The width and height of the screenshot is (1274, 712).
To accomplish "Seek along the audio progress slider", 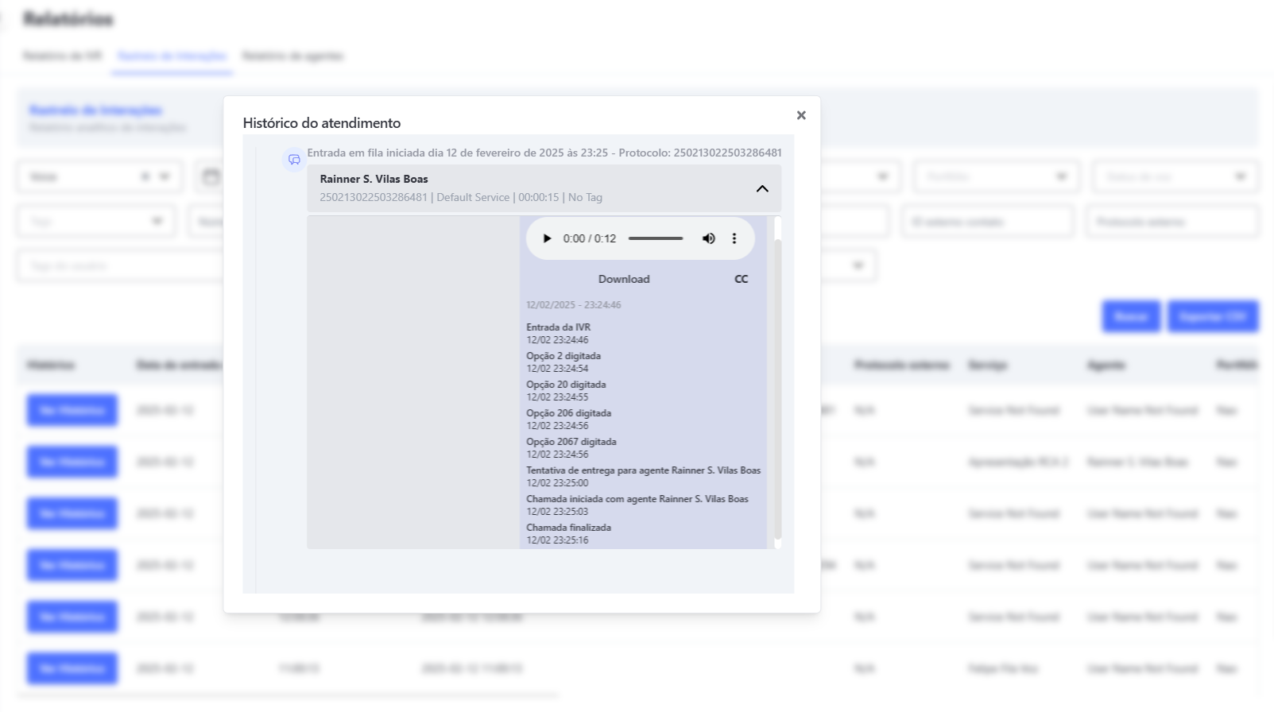I will 656,238.
